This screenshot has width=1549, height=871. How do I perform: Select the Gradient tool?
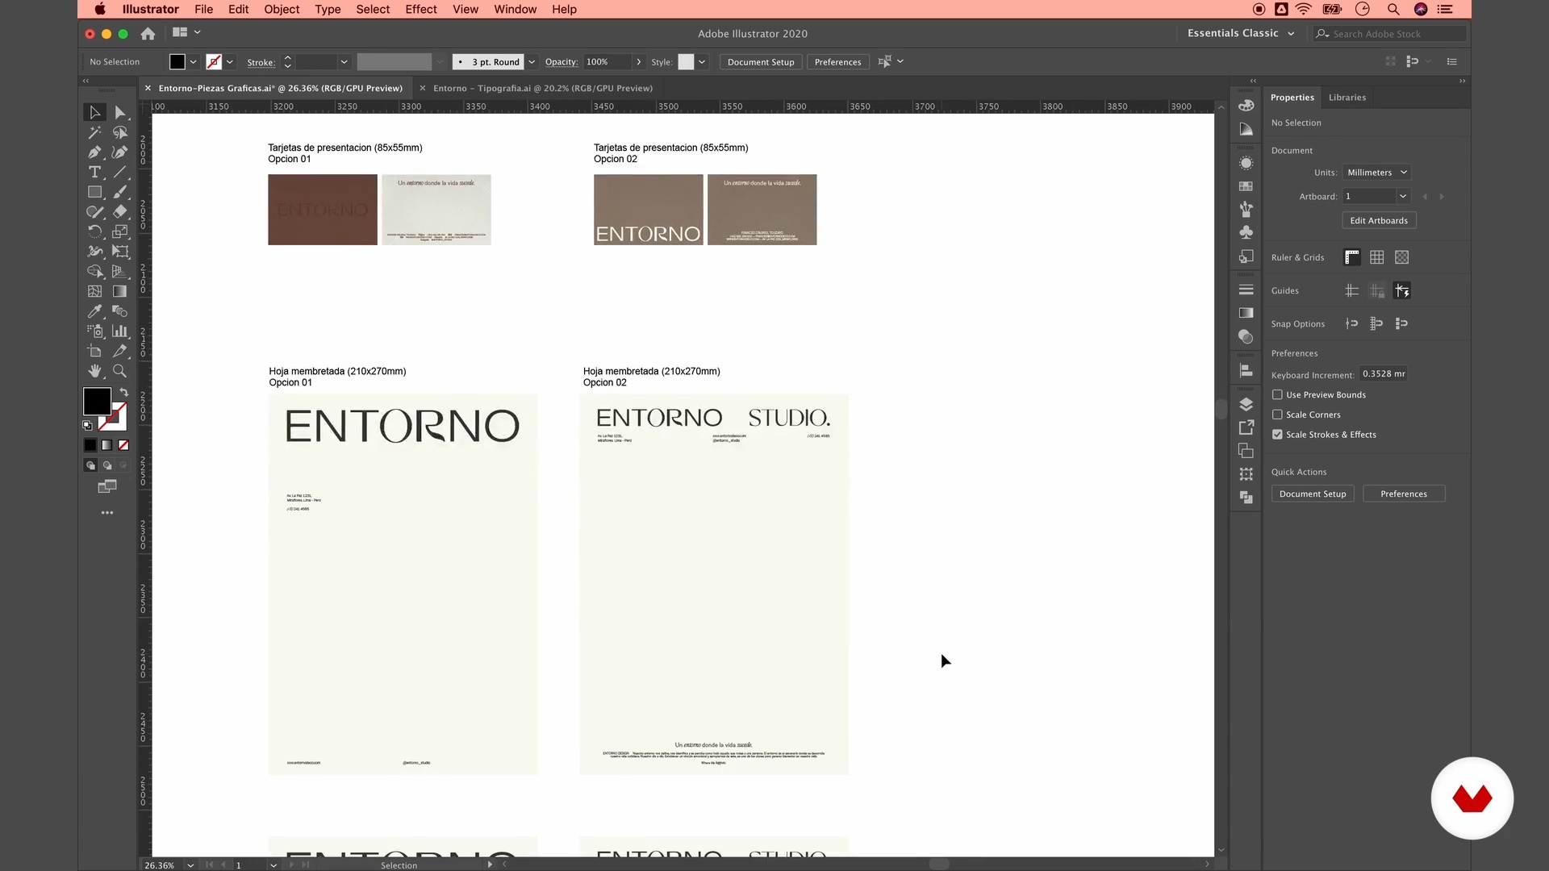pos(120,291)
